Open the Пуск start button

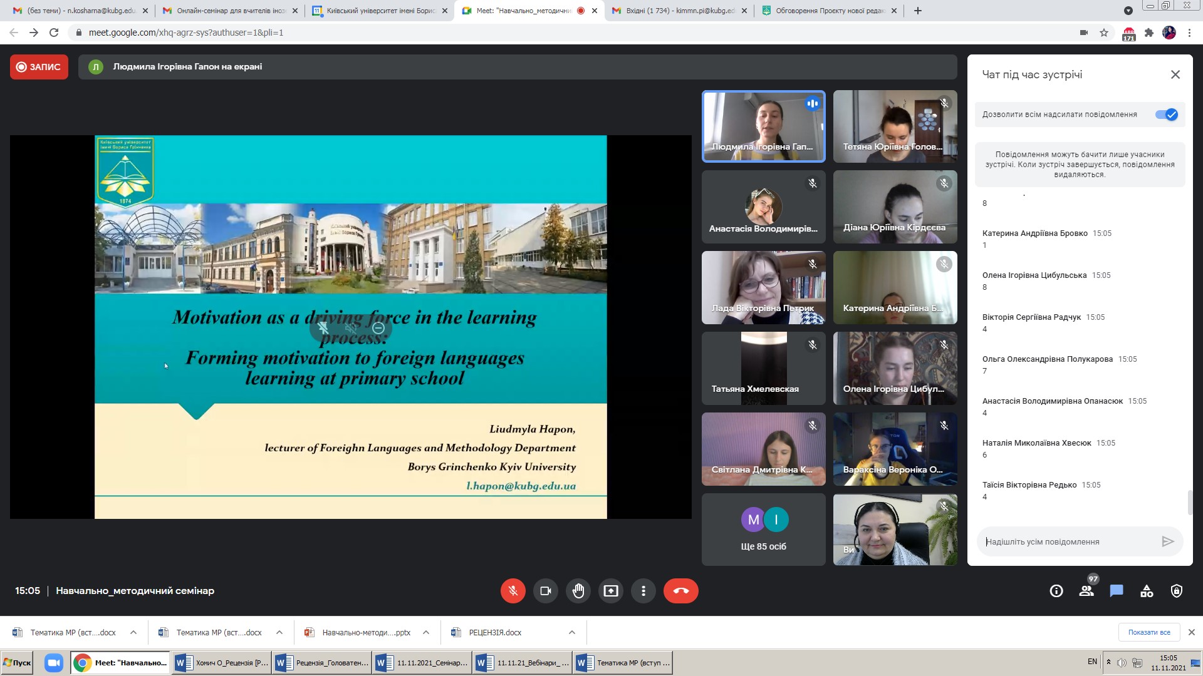(x=18, y=663)
